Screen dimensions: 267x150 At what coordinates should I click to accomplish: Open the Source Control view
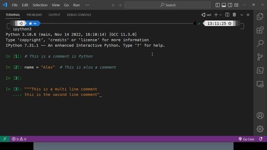coord(260,57)
